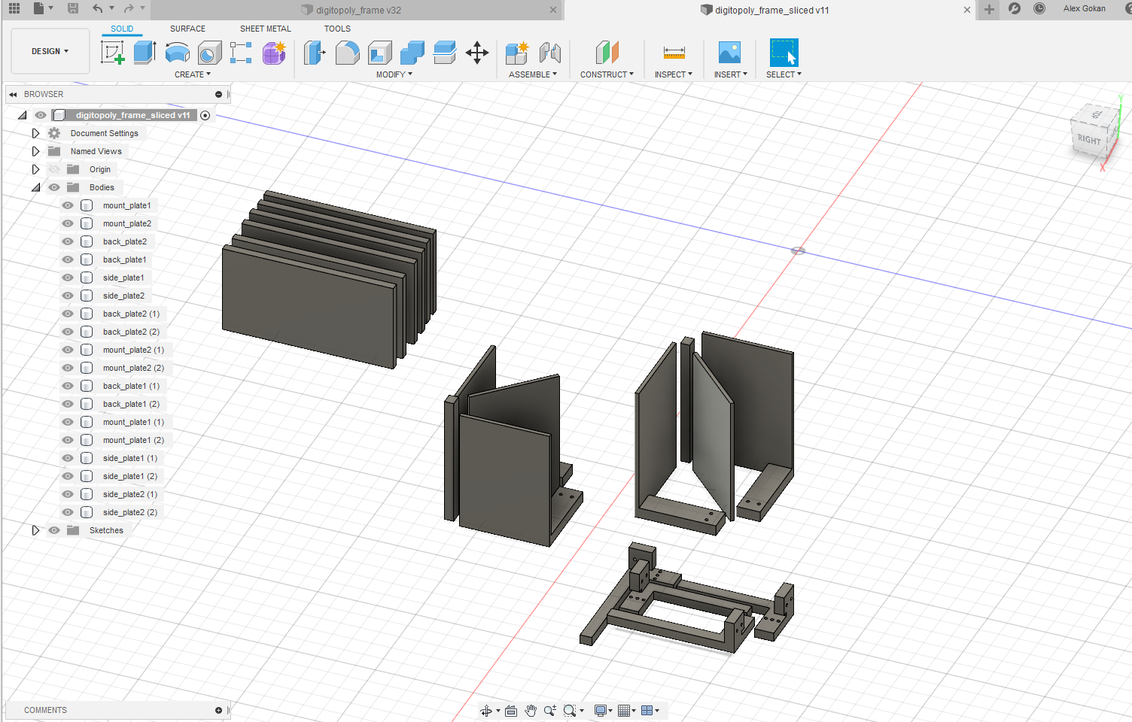Select the Create Form tool
The height and width of the screenshot is (722, 1132).
[x=274, y=53]
